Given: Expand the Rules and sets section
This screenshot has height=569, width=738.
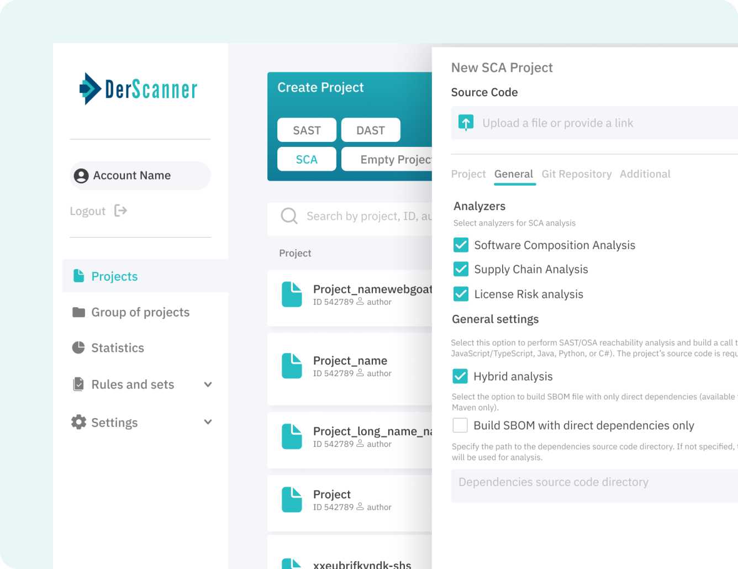Looking at the screenshot, I should 208,384.
